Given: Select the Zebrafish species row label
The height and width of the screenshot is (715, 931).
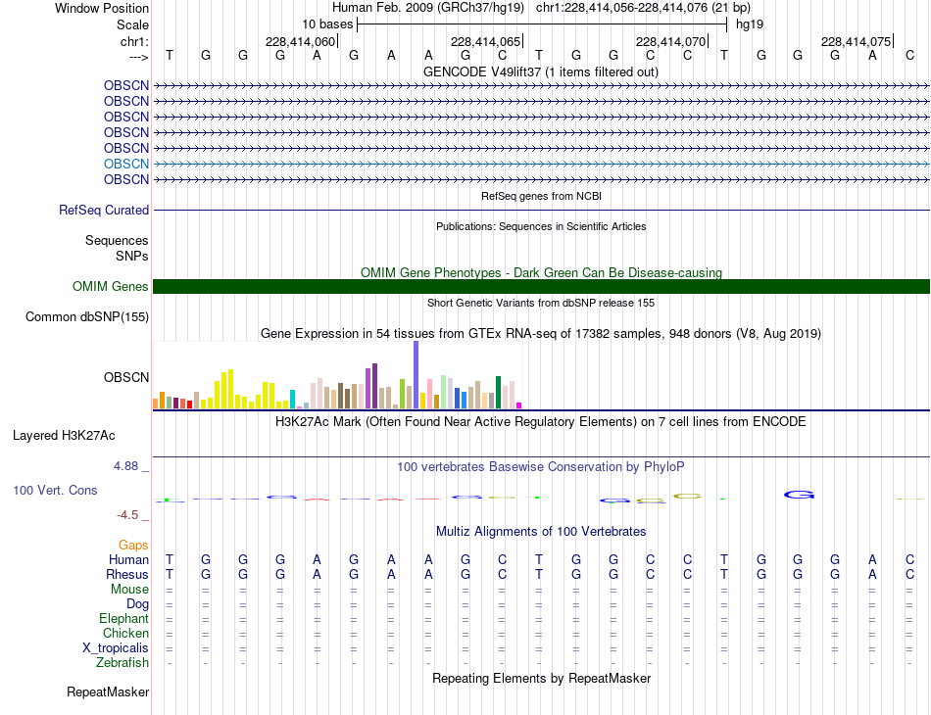Looking at the screenshot, I should (122, 662).
